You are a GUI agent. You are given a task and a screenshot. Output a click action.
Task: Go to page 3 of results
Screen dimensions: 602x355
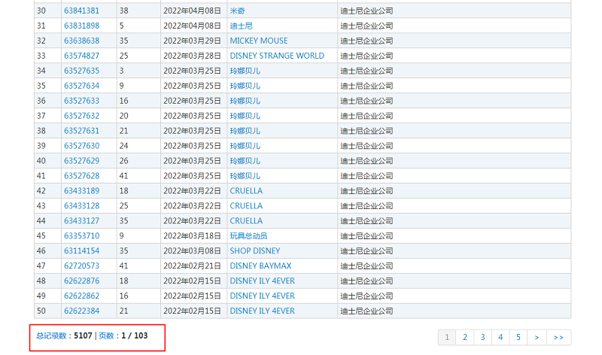pyautogui.click(x=482, y=338)
